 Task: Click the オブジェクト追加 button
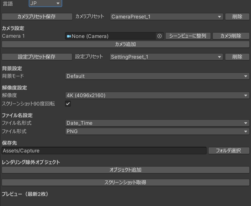tap(126, 170)
